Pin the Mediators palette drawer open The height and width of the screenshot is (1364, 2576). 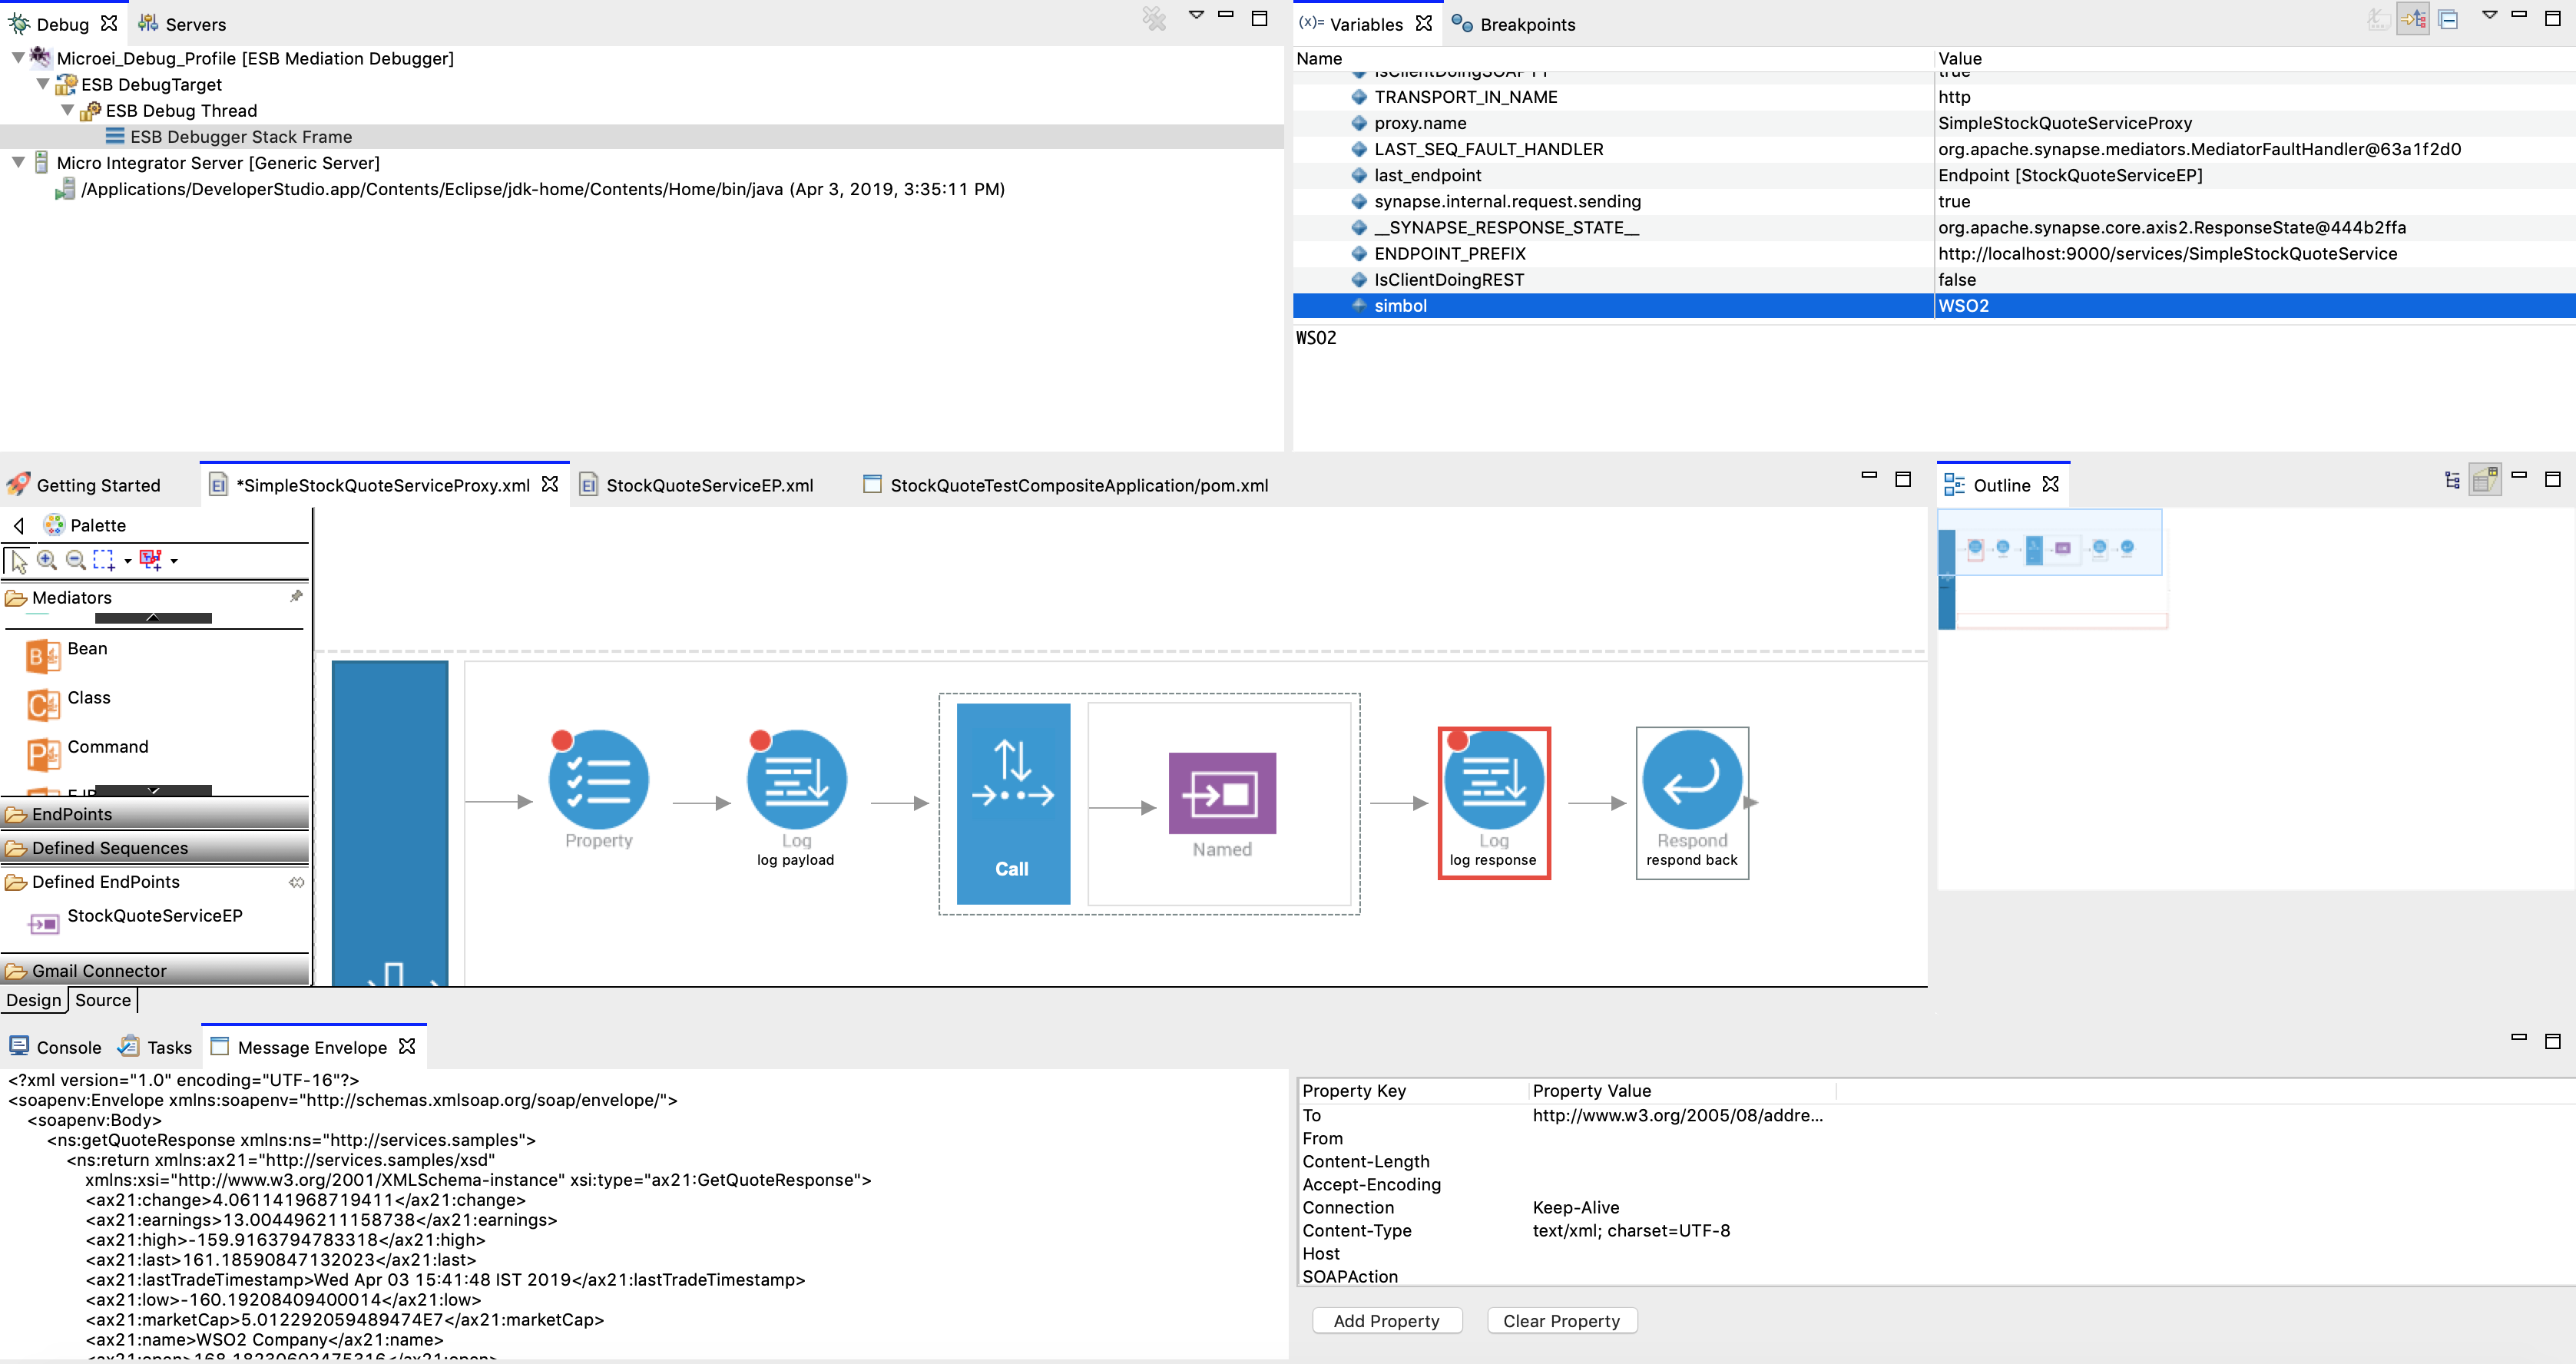click(296, 596)
